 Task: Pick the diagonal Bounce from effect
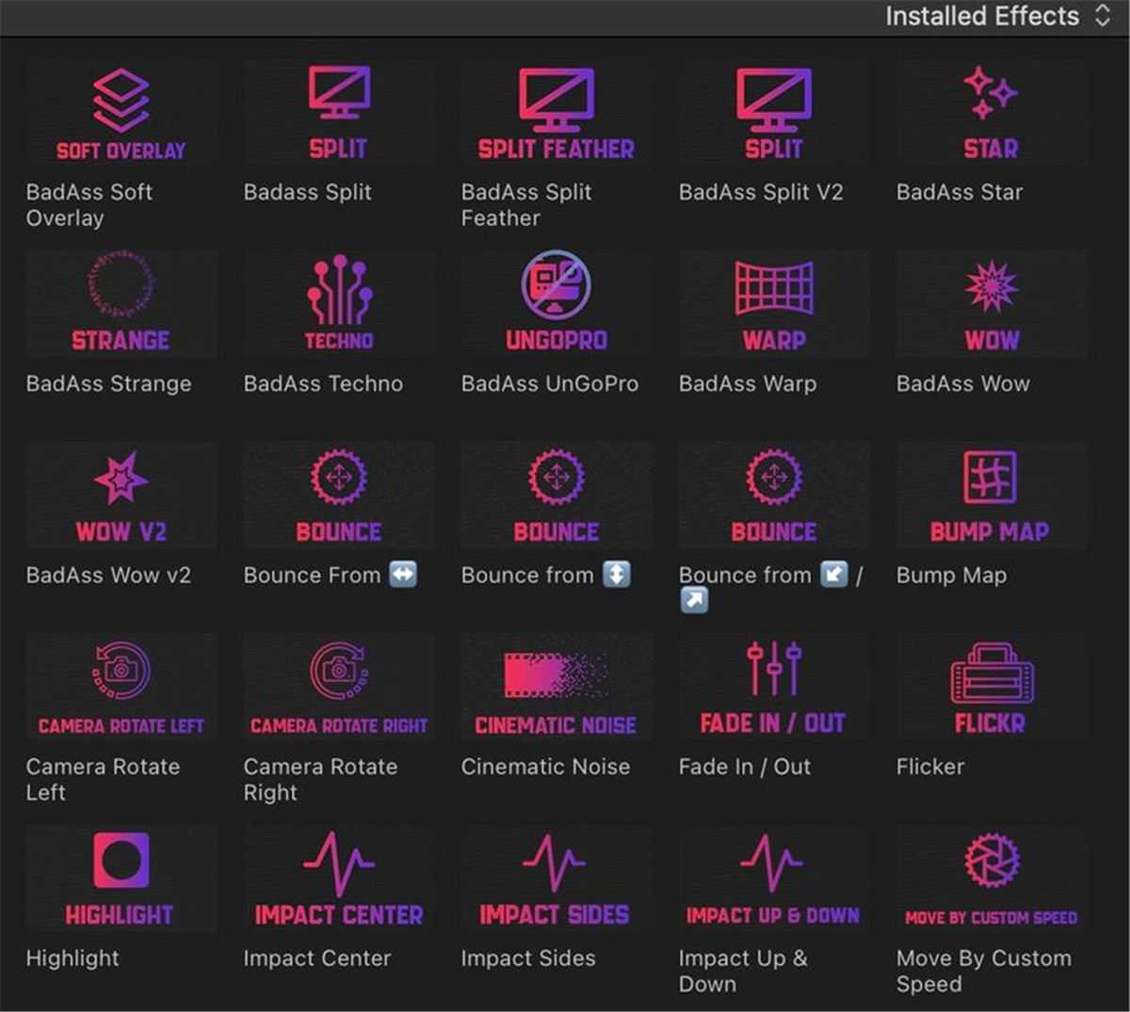pos(773,495)
